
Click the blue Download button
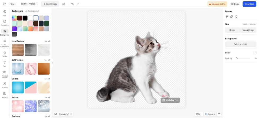249,4
